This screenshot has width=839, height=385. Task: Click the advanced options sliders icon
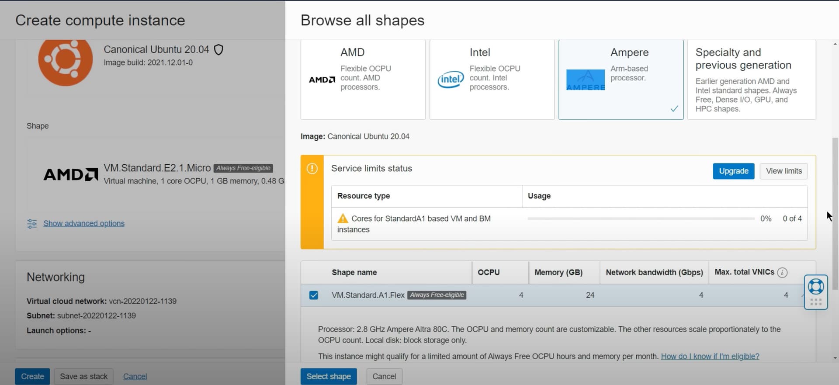coord(32,224)
